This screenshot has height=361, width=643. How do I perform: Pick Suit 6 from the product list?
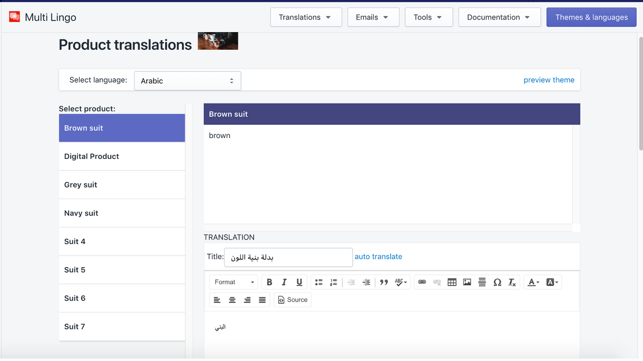point(122,298)
